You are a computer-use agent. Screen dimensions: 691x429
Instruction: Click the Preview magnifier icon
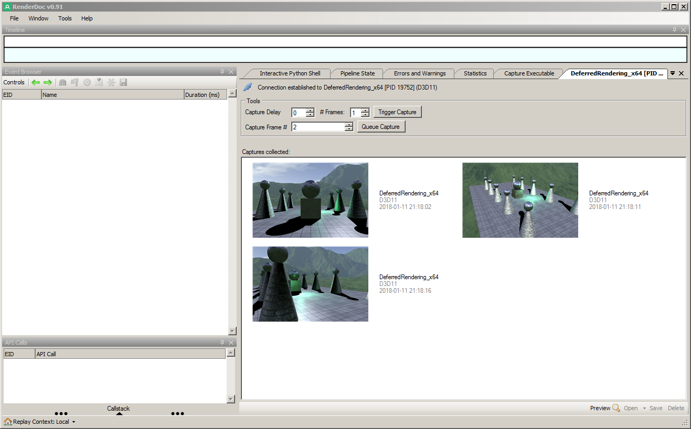pyautogui.click(x=616, y=408)
